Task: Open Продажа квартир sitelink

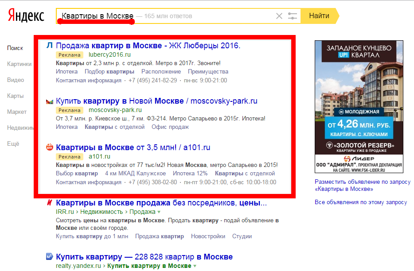Action: point(160,236)
